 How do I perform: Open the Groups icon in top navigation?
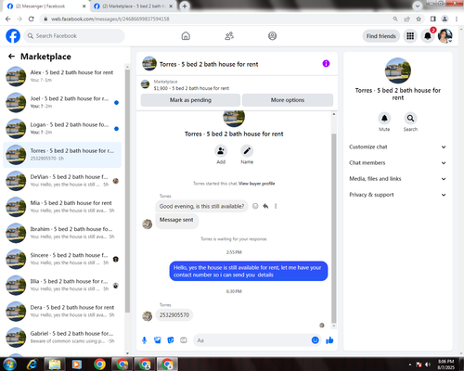[x=272, y=36]
